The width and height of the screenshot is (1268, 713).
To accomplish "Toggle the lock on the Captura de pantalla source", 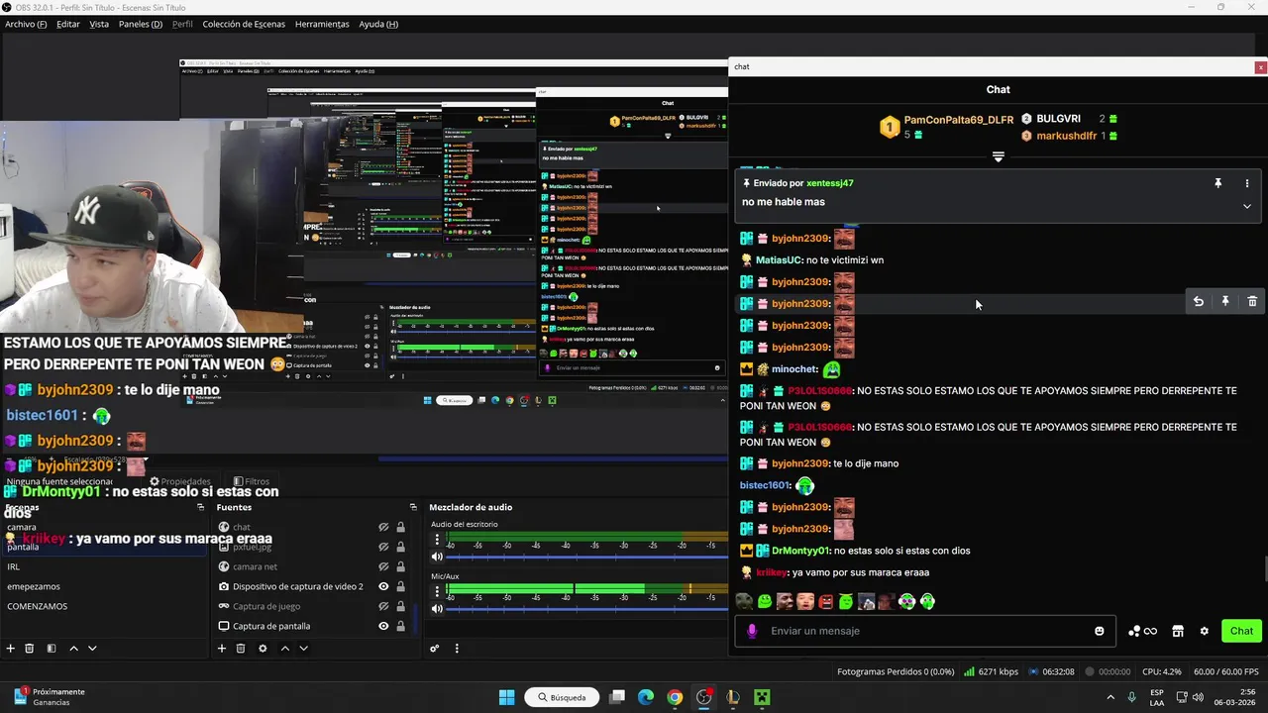I will [400, 626].
